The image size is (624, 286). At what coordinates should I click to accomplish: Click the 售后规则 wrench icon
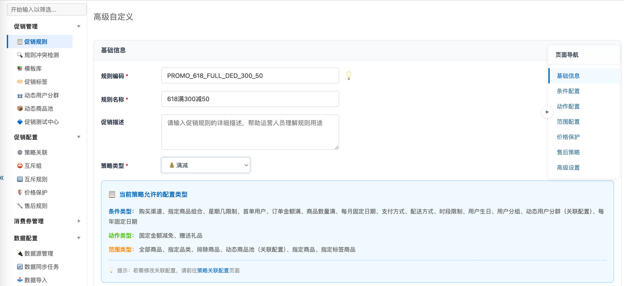[x=20, y=206]
